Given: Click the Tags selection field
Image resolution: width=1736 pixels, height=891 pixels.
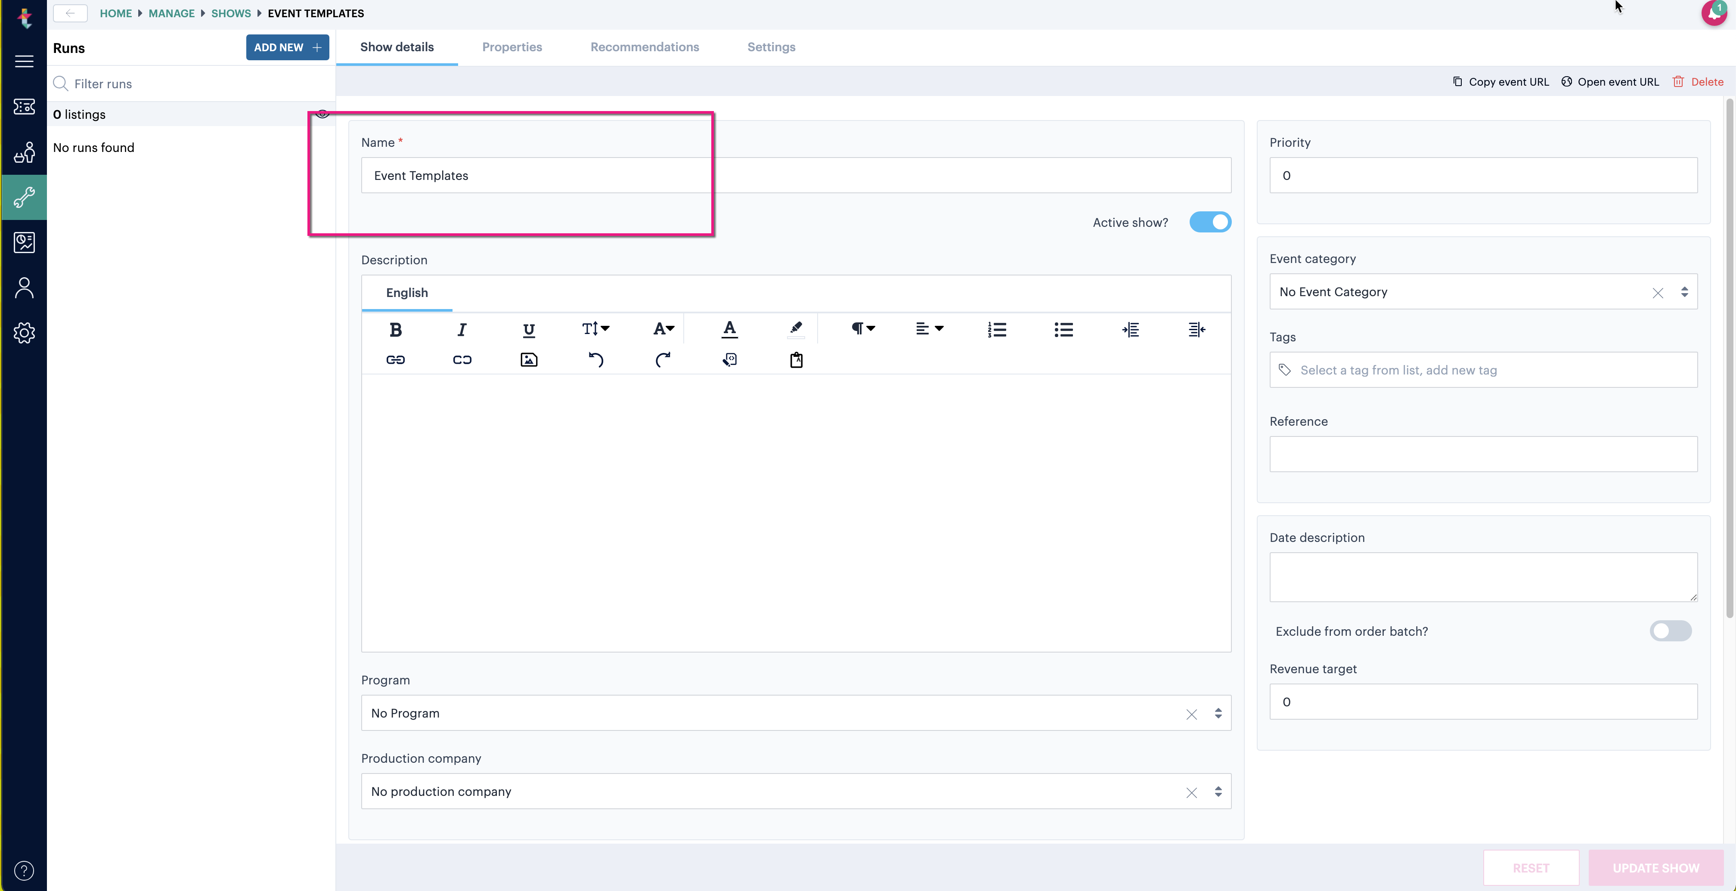Looking at the screenshot, I should pos(1483,369).
